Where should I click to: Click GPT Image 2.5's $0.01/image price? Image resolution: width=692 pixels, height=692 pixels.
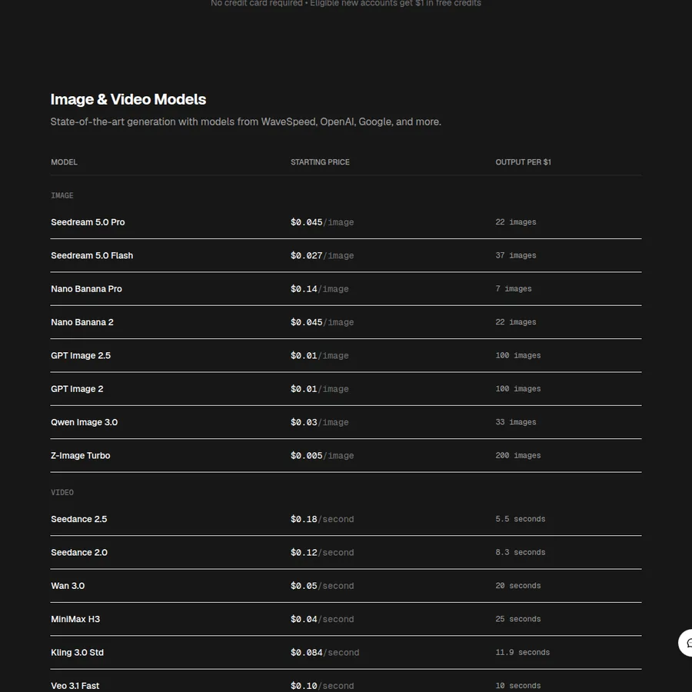[320, 355]
